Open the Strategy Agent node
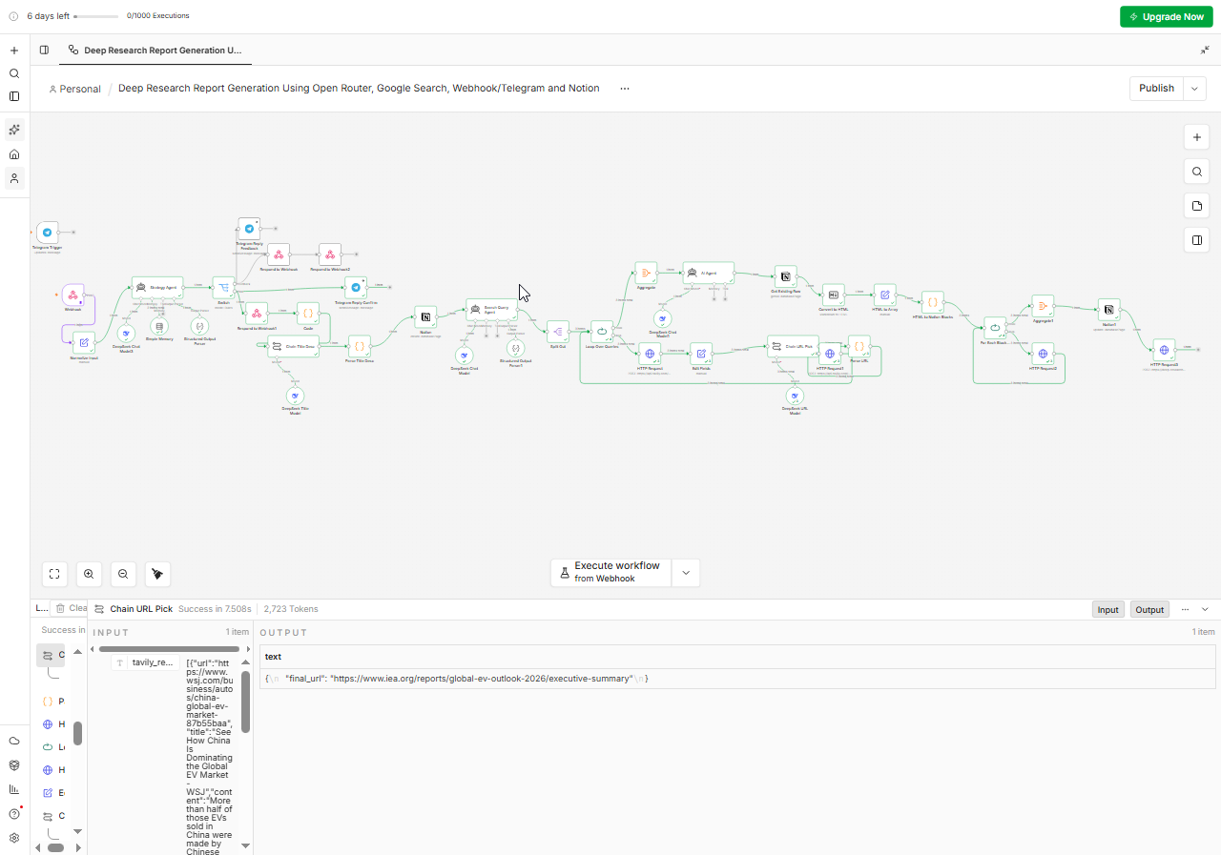 157,288
